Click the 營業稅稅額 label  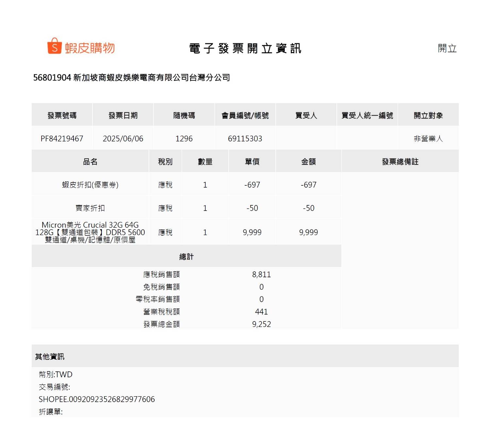click(x=162, y=312)
